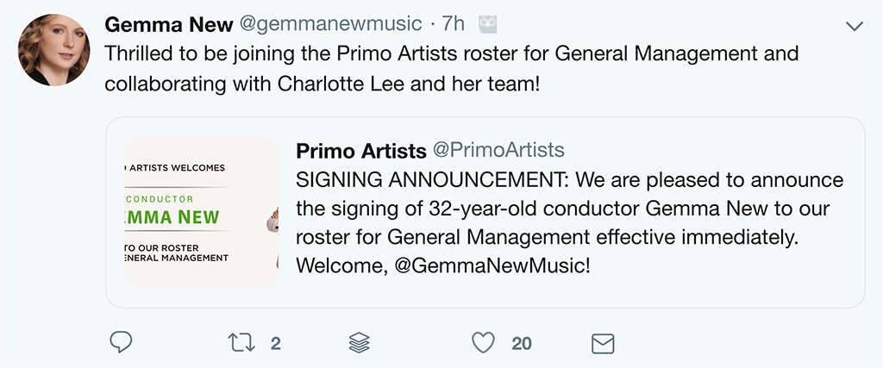Click the gray owl icon beside timestamp
Image resolution: width=883 pixels, height=368 pixels.
click(488, 24)
